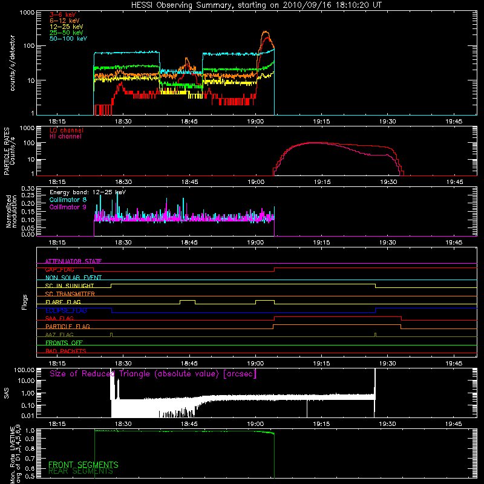Image resolution: width=484 pixels, height=484 pixels.
Task: Select the 'Collimator 8' legend entry
Action: click(x=68, y=200)
